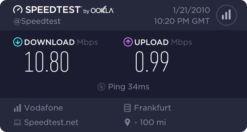Click the by OOKLA branding
This screenshot has height=132, width=247.
click(x=98, y=11)
